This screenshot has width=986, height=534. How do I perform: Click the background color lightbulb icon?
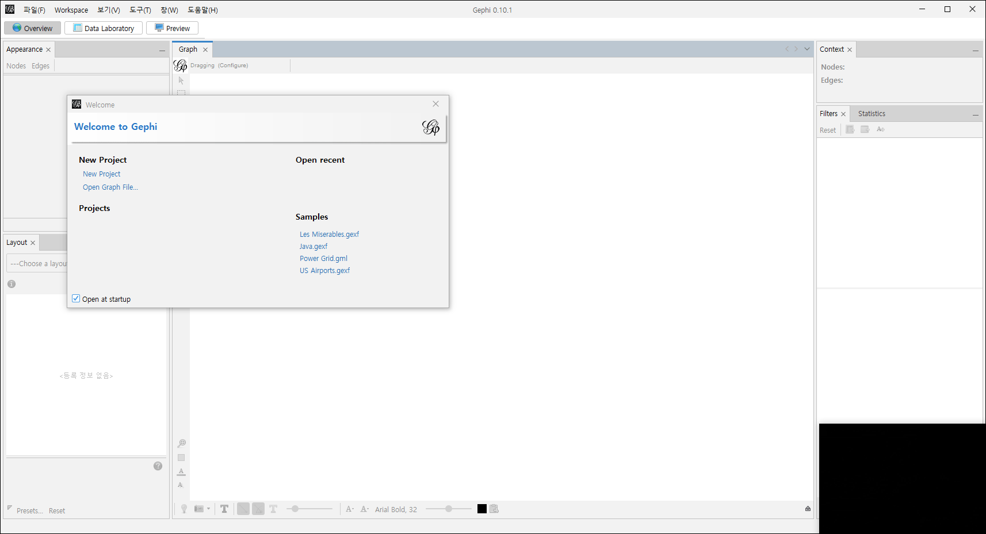[x=184, y=509]
